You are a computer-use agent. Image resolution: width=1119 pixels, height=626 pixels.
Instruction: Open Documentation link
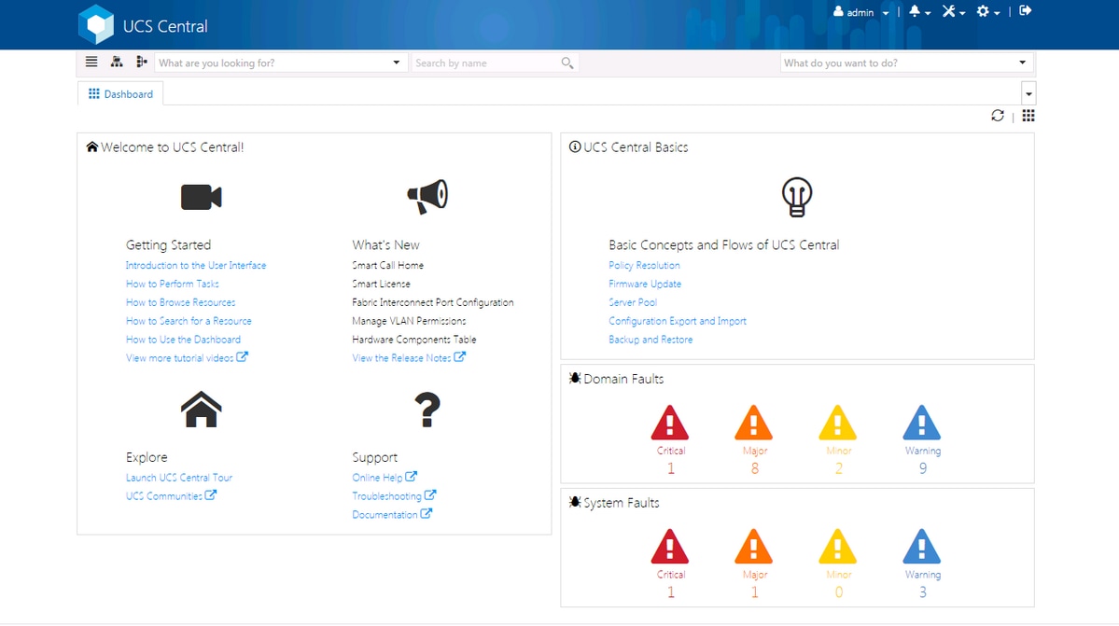click(392, 515)
